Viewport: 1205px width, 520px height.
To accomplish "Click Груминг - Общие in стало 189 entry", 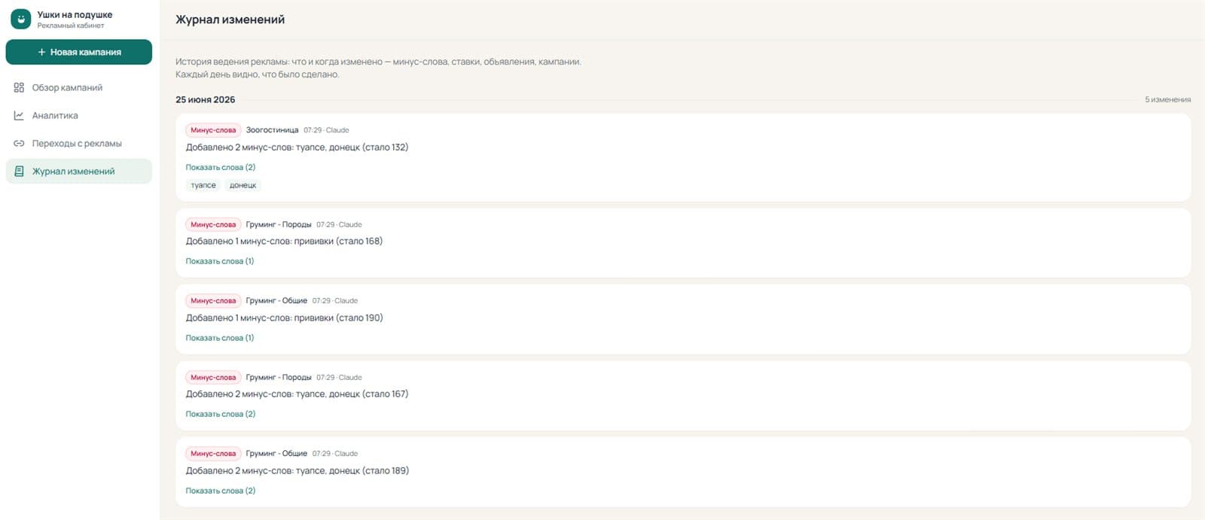I will 276,453.
